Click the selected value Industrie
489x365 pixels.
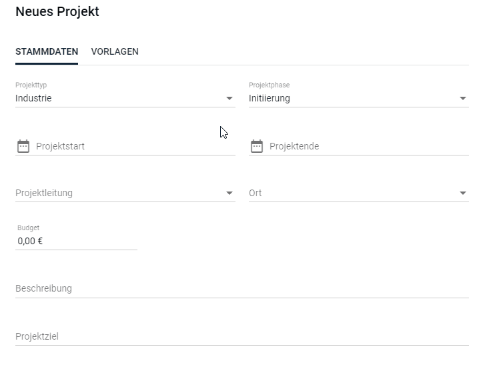point(33,98)
